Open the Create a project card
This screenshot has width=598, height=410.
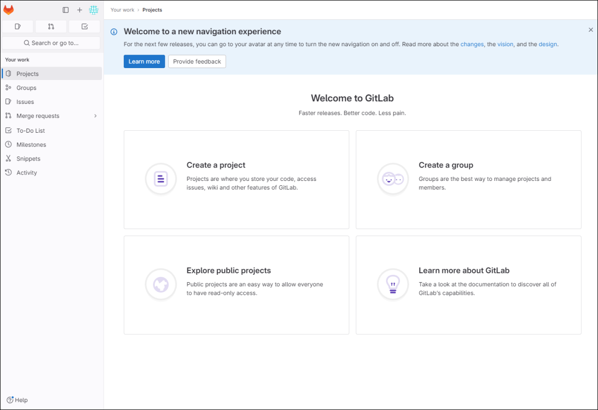(x=236, y=179)
